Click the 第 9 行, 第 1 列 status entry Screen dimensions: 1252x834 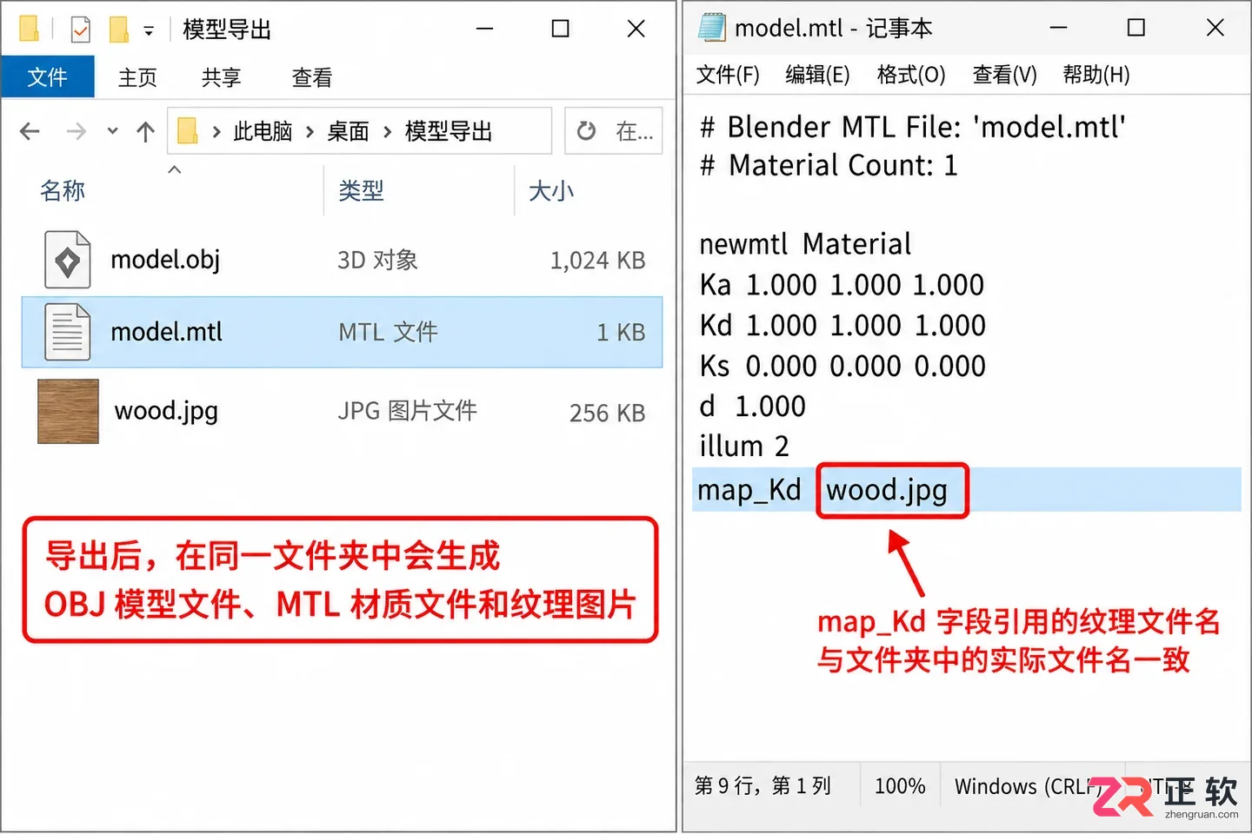click(x=763, y=786)
